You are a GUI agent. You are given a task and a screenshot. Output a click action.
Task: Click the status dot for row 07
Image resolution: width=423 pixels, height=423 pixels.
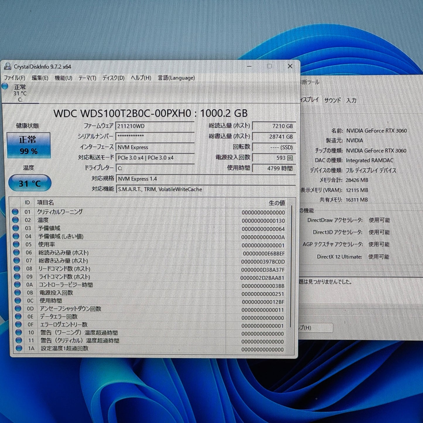17,260
